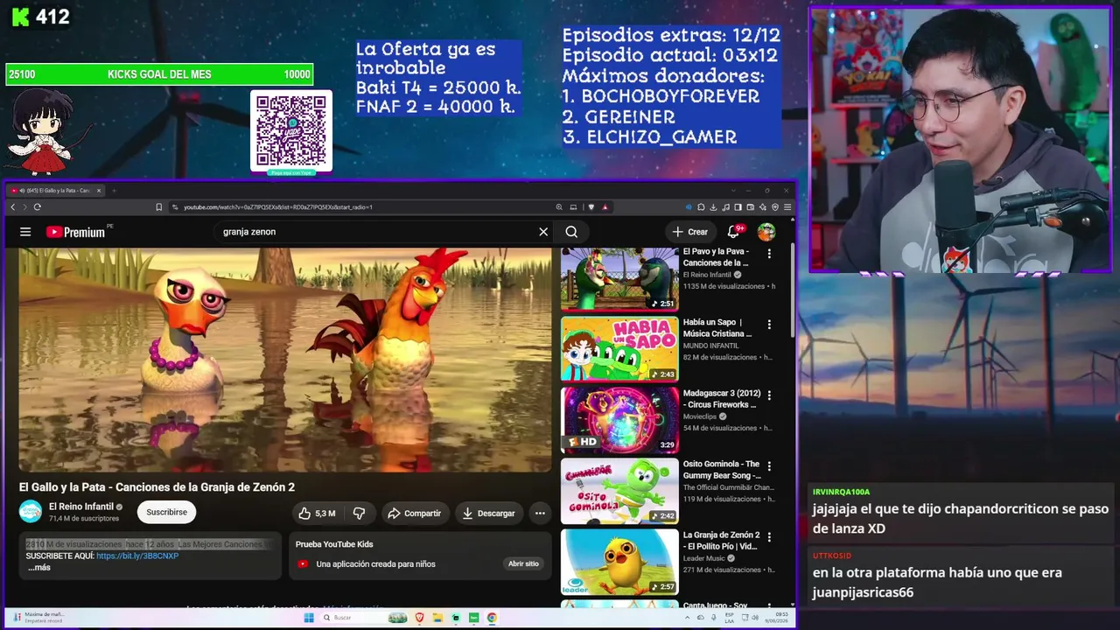
Task: Click the KICKS GOAL DEL MES progress bar
Action: tap(159, 74)
